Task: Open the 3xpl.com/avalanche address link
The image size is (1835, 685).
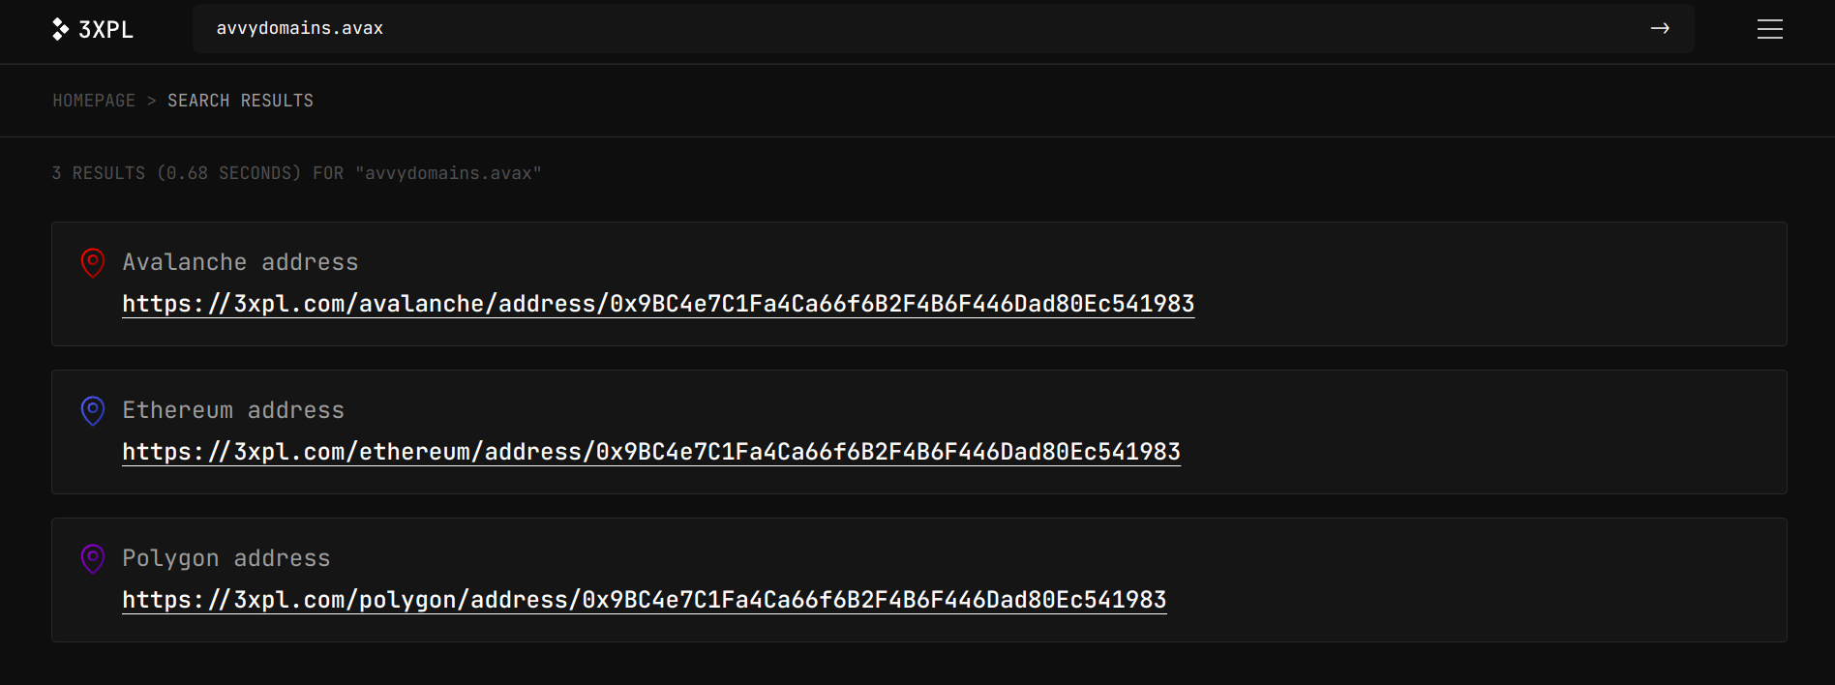Action: pos(658,304)
